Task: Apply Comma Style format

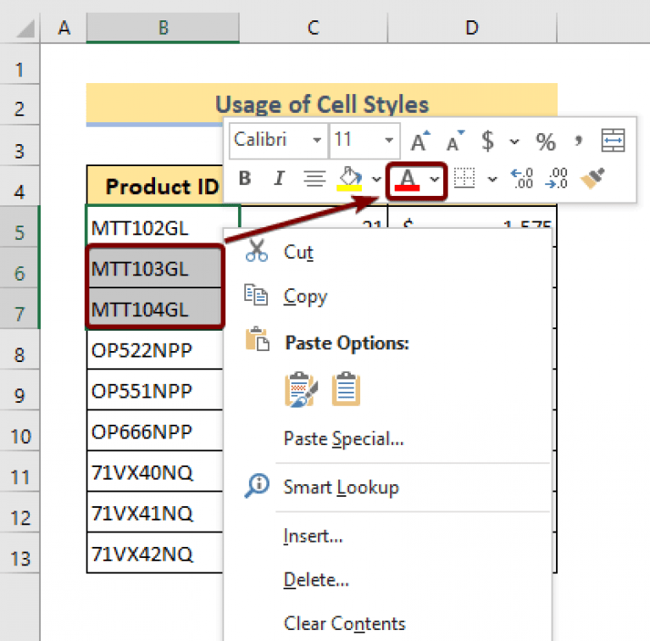Action: click(578, 141)
